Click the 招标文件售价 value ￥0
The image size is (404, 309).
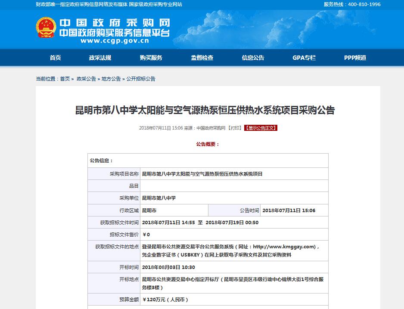coord(146,235)
